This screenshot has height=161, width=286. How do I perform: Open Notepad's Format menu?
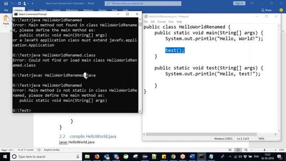(161, 22)
